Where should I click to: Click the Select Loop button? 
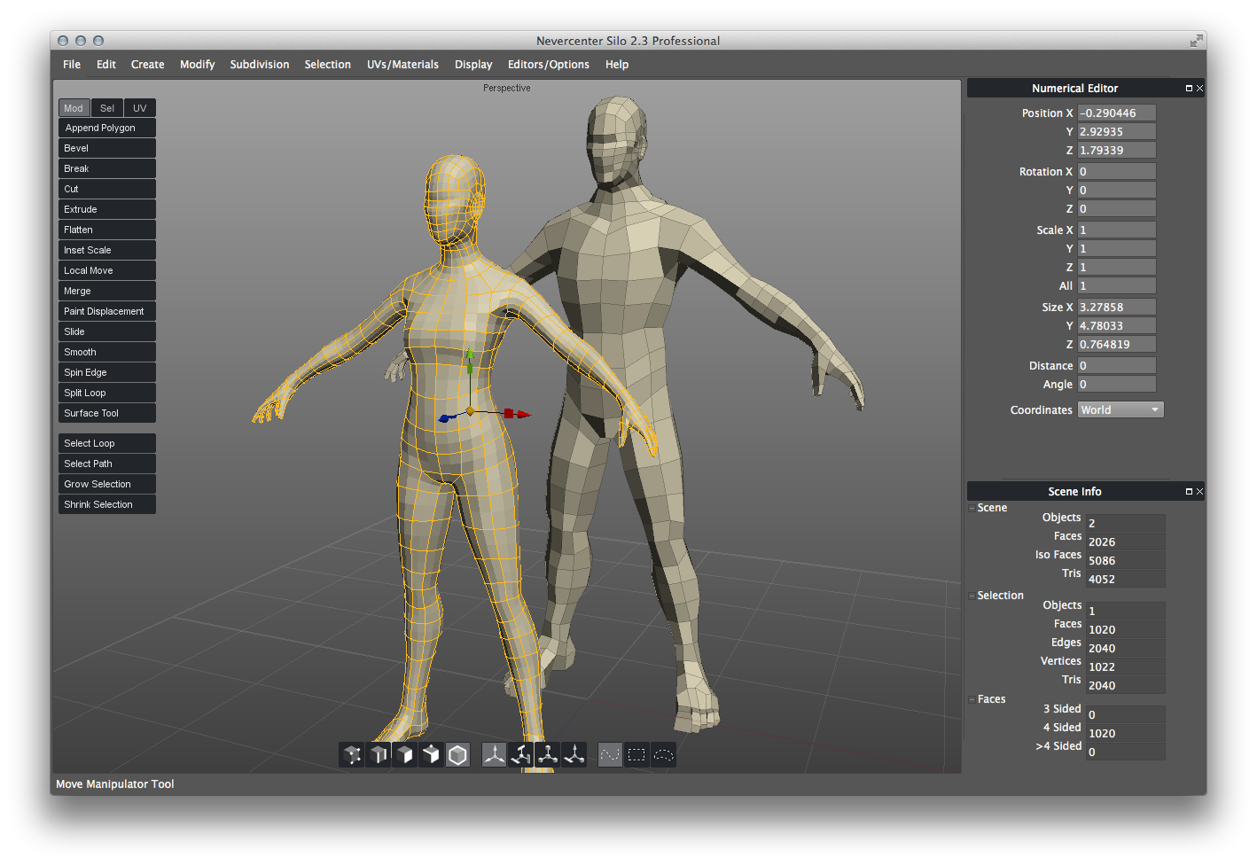[x=107, y=443]
